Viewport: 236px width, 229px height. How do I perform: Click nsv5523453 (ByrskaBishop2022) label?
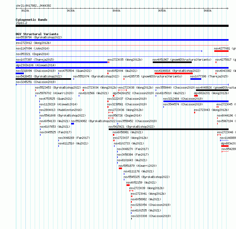[x=58, y=88]
